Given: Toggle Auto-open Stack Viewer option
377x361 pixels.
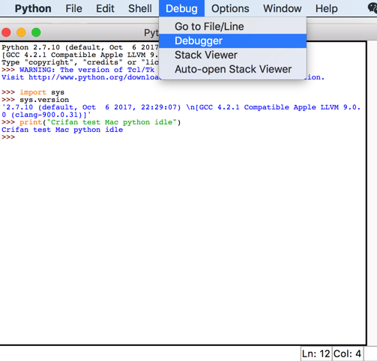Looking at the screenshot, I should pyautogui.click(x=232, y=69).
